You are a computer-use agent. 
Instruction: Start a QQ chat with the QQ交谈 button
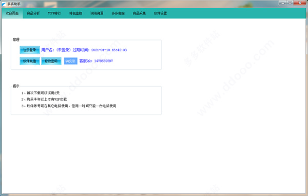(x=70, y=61)
